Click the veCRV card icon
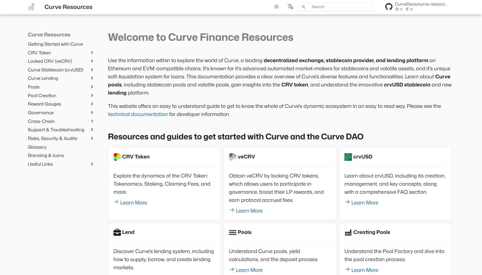 click(233, 157)
